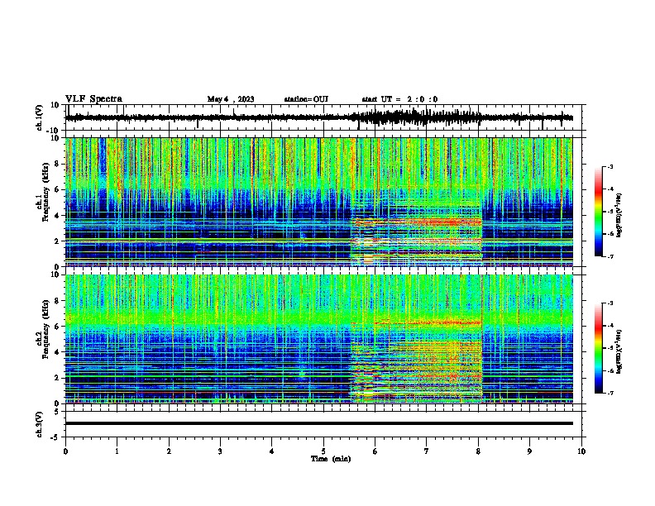Click the ch.1 voltage waveform trace panel
This screenshot has height=506, width=655.
tap(325, 117)
